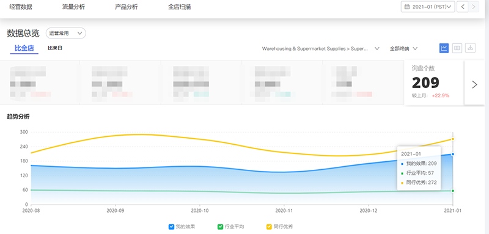The image size is (489, 234).
Task: Toggle 同行优秀 legend checkbox
Action: (x=269, y=227)
